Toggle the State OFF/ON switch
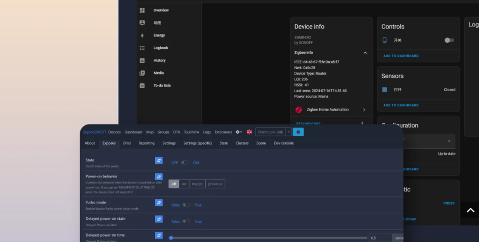The width and height of the screenshot is (479, 242). (x=185, y=163)
